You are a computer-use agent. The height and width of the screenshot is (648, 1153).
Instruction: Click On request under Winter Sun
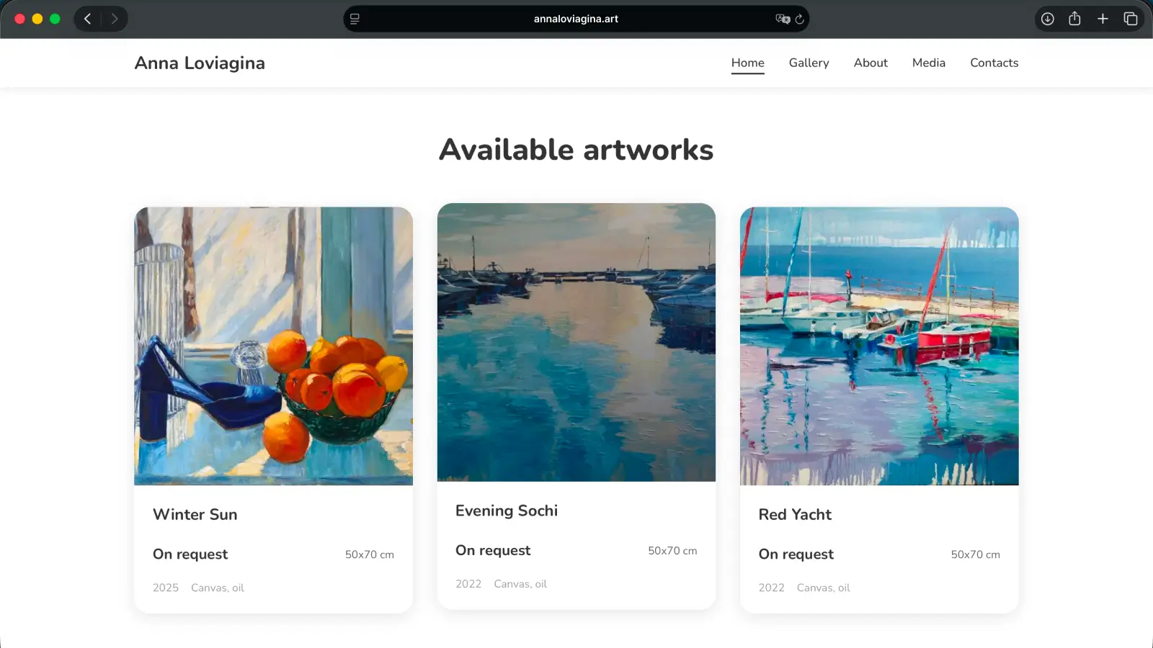tap(190, 554)
